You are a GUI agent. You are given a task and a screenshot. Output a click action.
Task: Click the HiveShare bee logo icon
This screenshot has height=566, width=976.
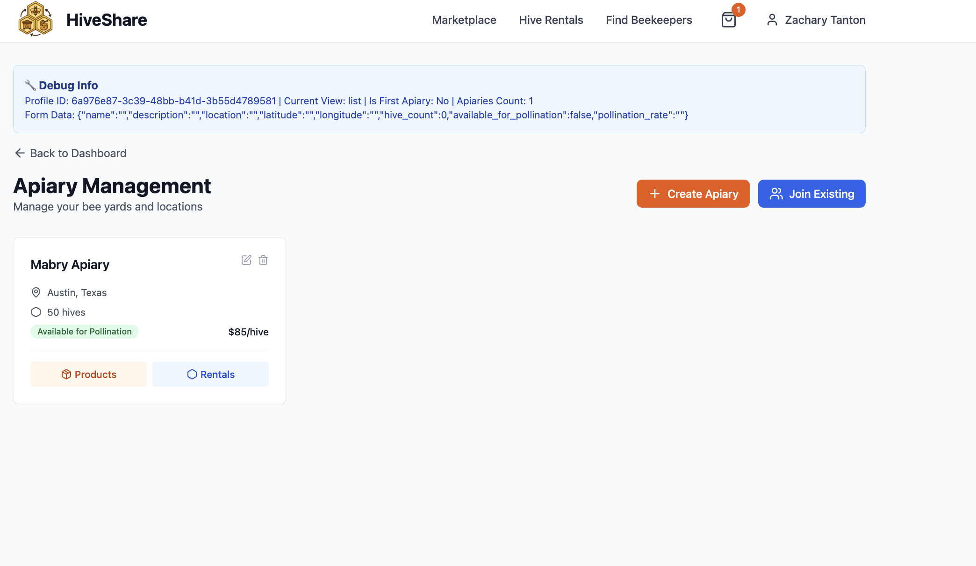coord(36,20)
